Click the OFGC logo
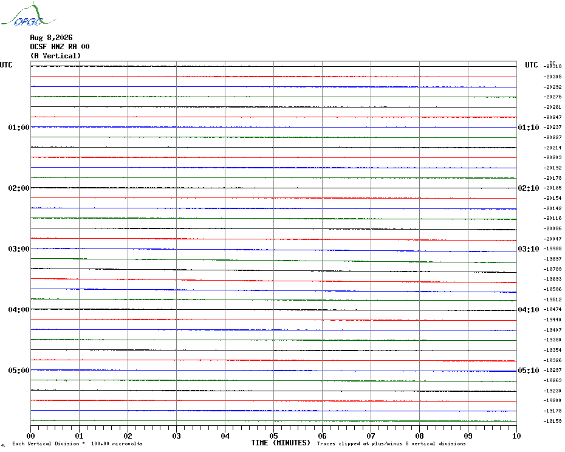The image size is (565, 452). [28, 15]
